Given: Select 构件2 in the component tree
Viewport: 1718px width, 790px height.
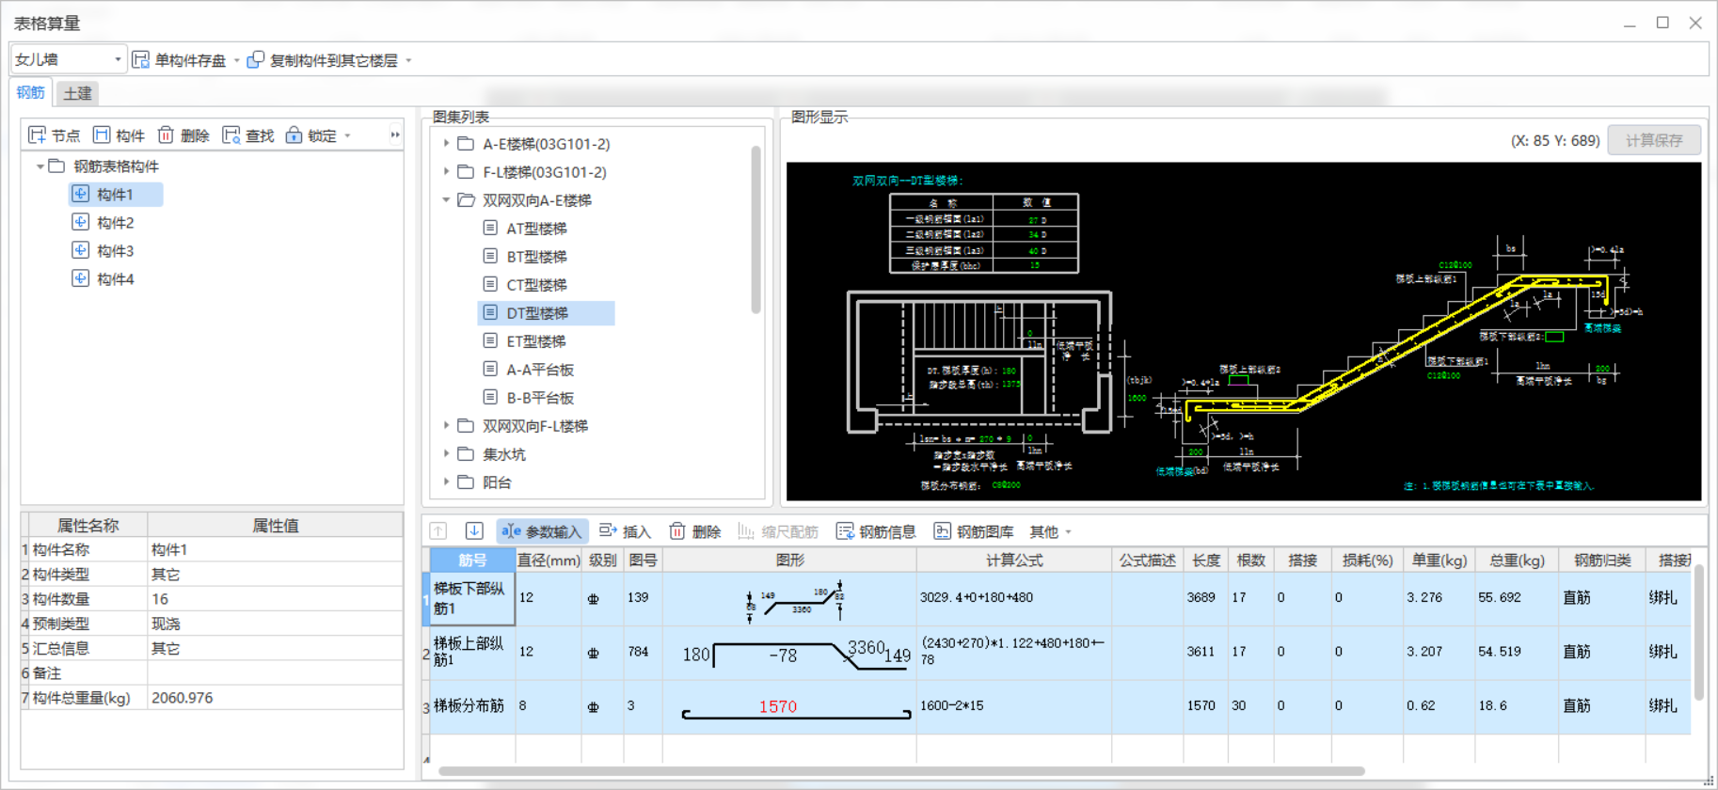Looking at the screenshot, I should 116,223.
